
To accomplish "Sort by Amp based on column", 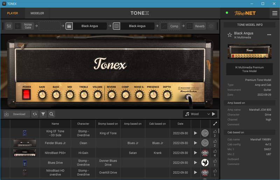I will click(x=133, y=124).
